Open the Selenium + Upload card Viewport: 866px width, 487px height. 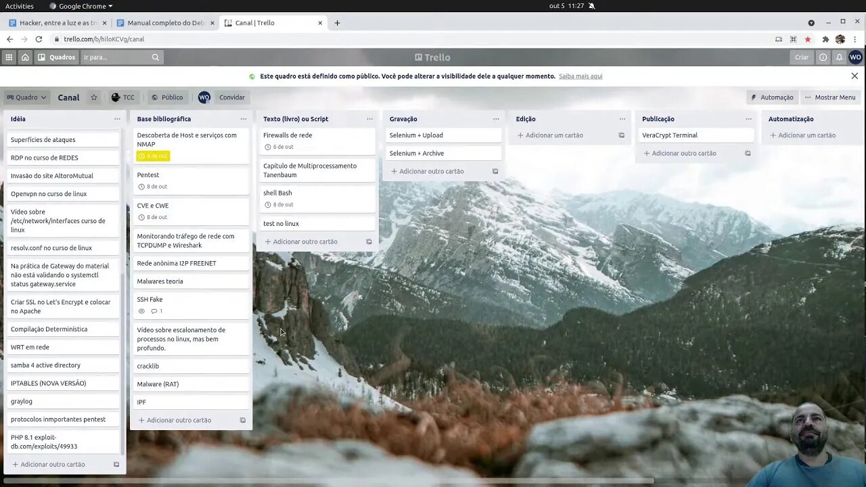444,135
